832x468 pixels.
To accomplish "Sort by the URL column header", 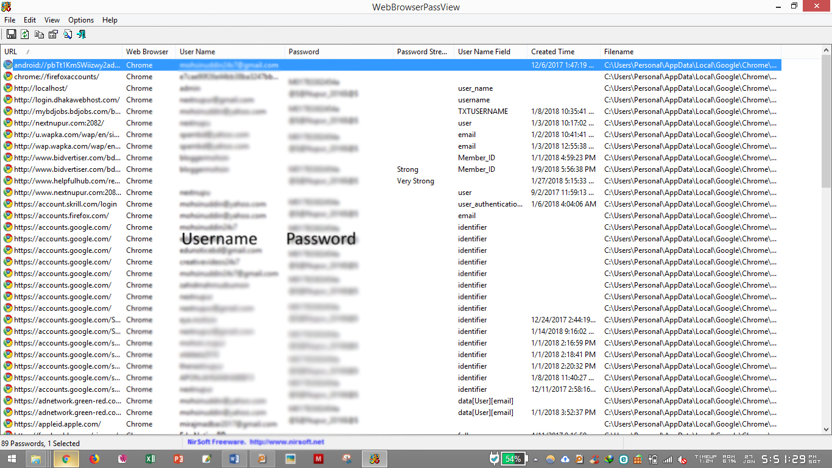I will (x=62, y=52).
